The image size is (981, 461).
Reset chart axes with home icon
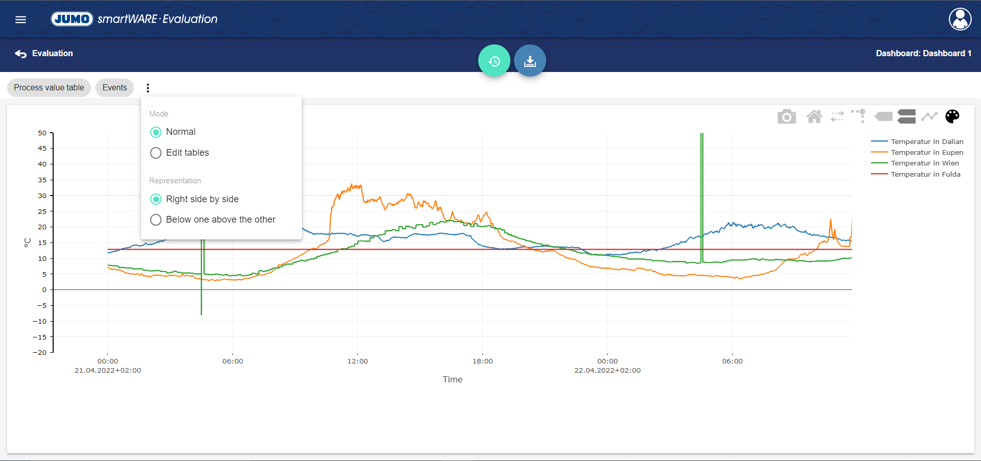point(814,117)
